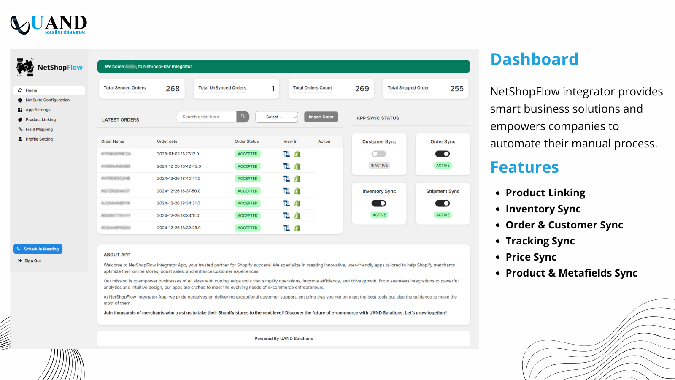Disable the Inventory Sync toggle
This screenshot has width=675, height=380.
(x=379, y=204)
